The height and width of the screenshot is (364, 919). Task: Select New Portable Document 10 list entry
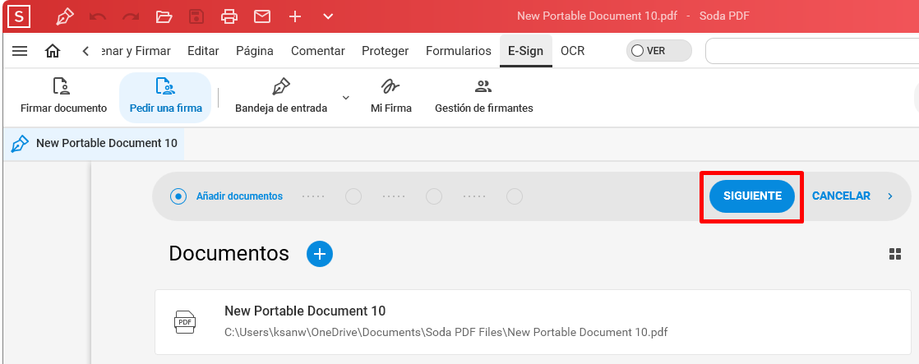[533, 322]
